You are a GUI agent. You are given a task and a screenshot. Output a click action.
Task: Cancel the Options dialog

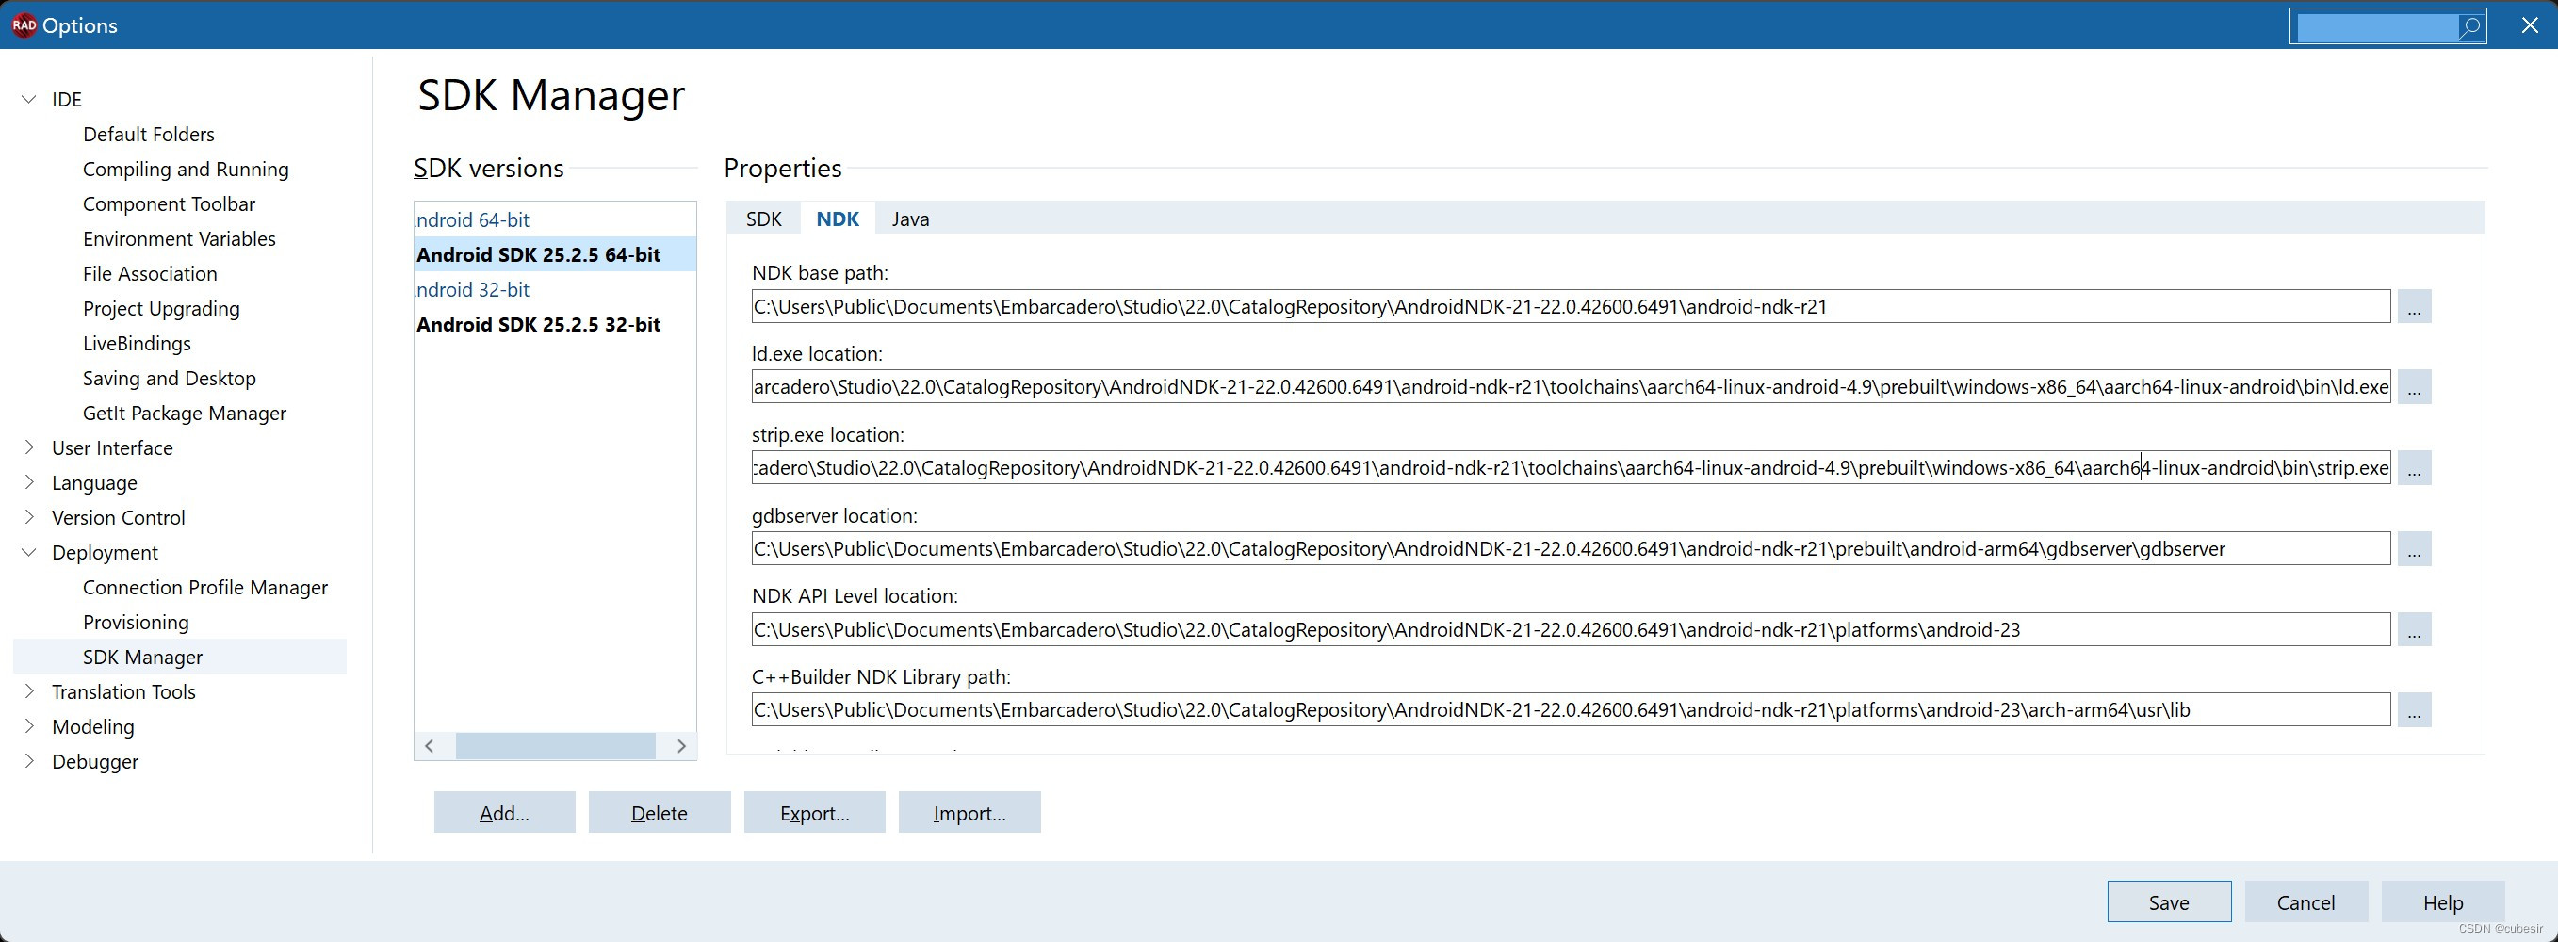pyautogui.click(x=2305, y=901)
